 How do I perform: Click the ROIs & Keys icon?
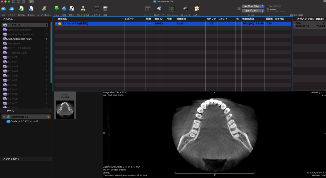pyautogui.click(x=172, y=9)
